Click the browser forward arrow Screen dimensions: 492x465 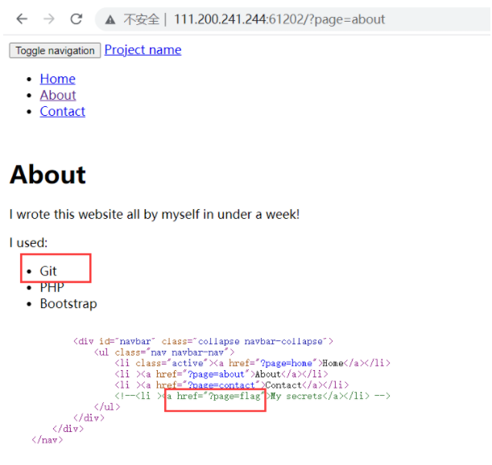pyautogui.click(x=49, y=19)
